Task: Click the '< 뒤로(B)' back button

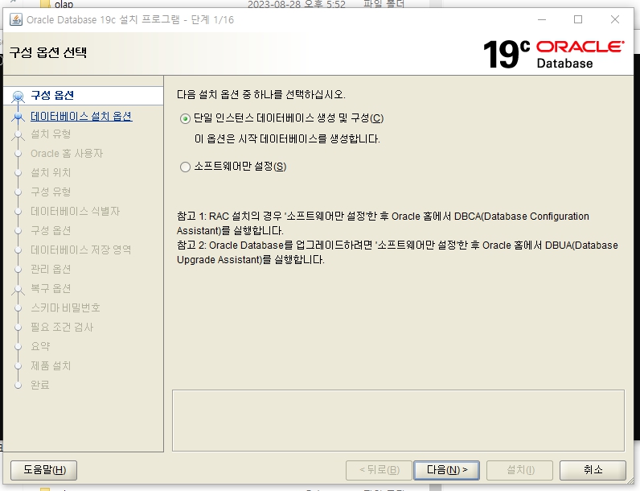Action: click(379, 470)
